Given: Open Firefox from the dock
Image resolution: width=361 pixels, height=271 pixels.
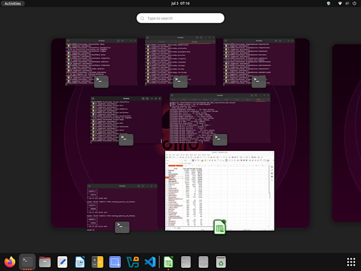Looking at the screenshot, I should click(x=10, y=262).
